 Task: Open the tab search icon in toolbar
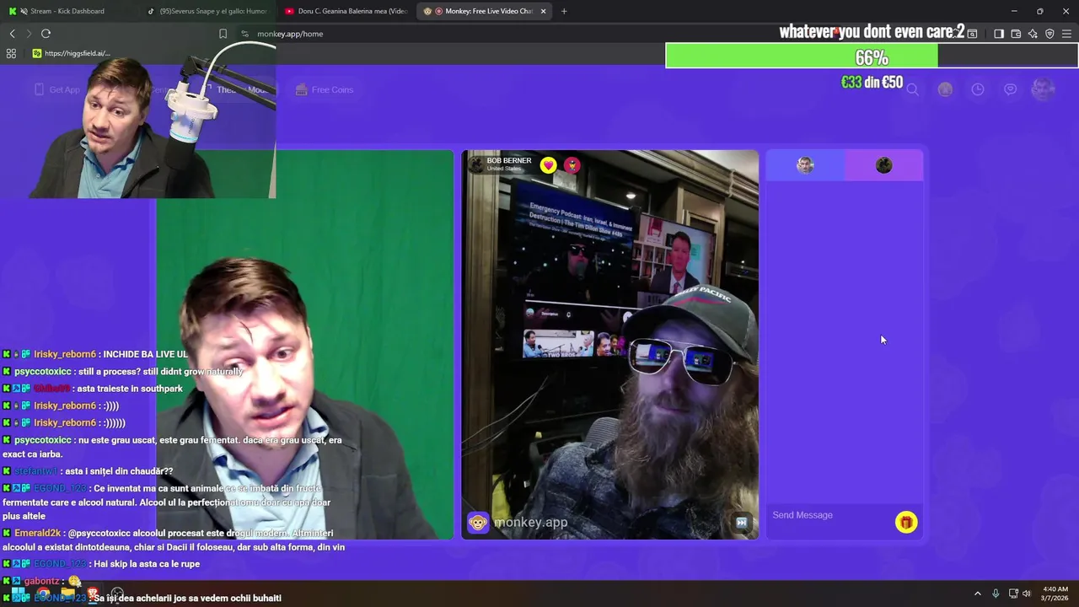pyautogui.click(x=972, y=34)
